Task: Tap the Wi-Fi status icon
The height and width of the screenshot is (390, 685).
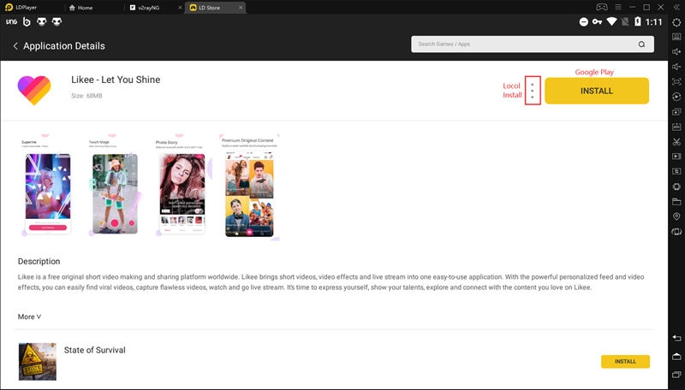Action: (x=611, y=22)
